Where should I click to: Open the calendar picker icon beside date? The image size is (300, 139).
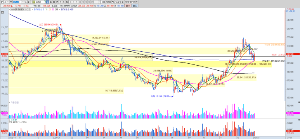(136, 2)
